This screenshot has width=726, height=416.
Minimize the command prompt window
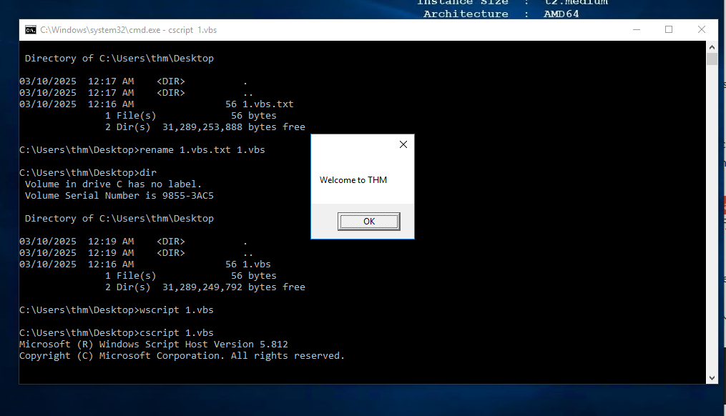tap(636, 30)
